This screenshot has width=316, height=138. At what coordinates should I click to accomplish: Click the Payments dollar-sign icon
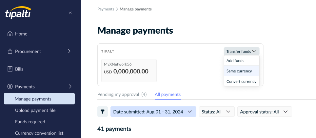click(x=10, y=87)
